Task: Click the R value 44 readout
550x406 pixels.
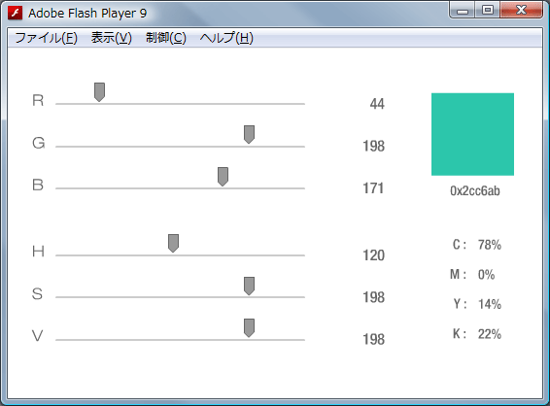Action: point(377,104)
